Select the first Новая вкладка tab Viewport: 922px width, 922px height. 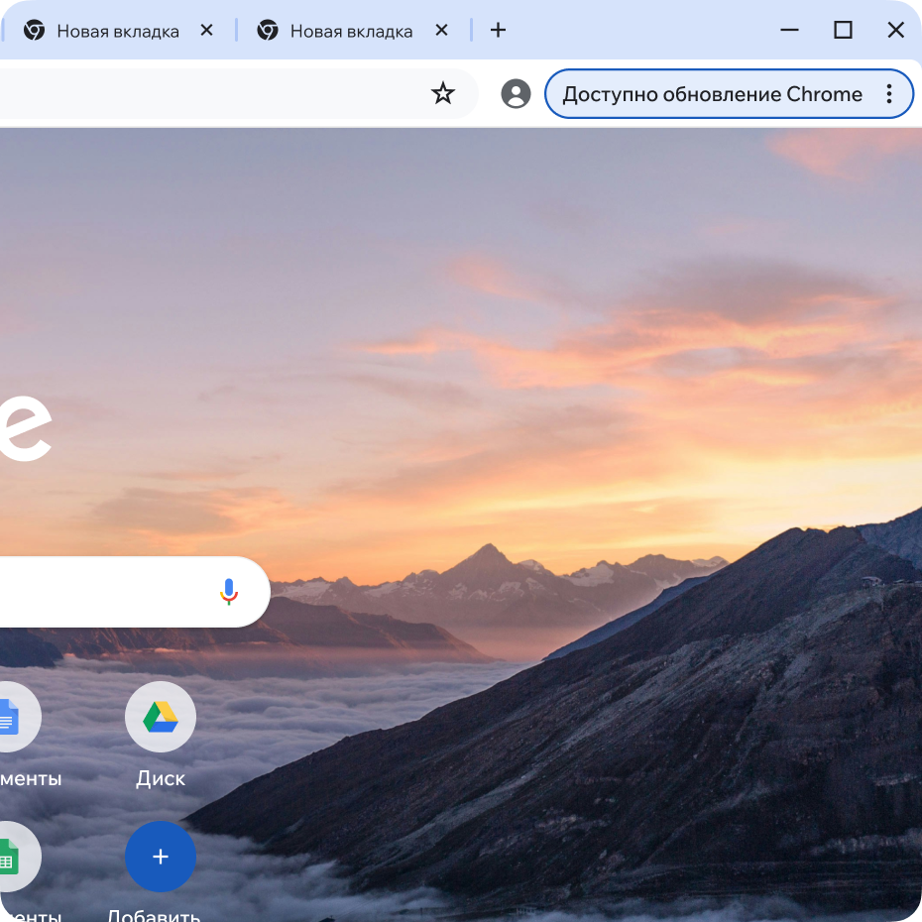[119, 30]
